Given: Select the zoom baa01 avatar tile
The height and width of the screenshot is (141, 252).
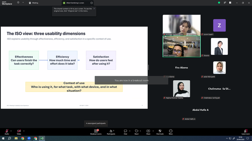Looking at the screenshot, I should 219,25.
